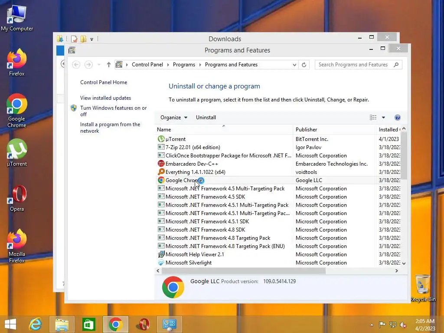Click the Forward navigation arrow
Viewport: 444px width, 333px height.
pos(88,65)
